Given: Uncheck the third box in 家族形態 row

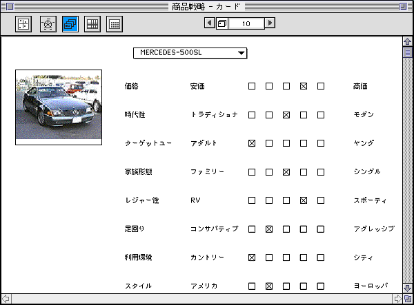Looking at the screenshot, I should click(x=286, y=172).
